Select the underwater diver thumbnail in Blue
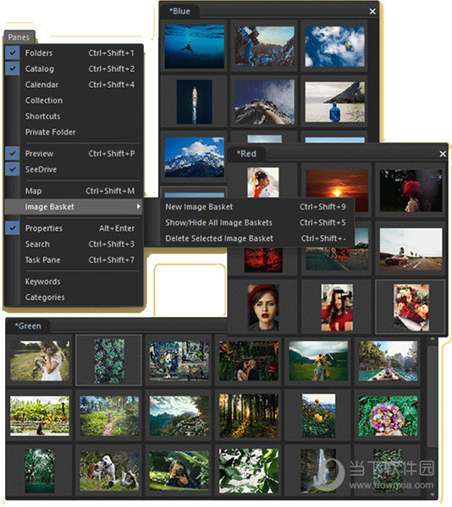This screenshot has width=452, height=507. [x=195, y=46]
